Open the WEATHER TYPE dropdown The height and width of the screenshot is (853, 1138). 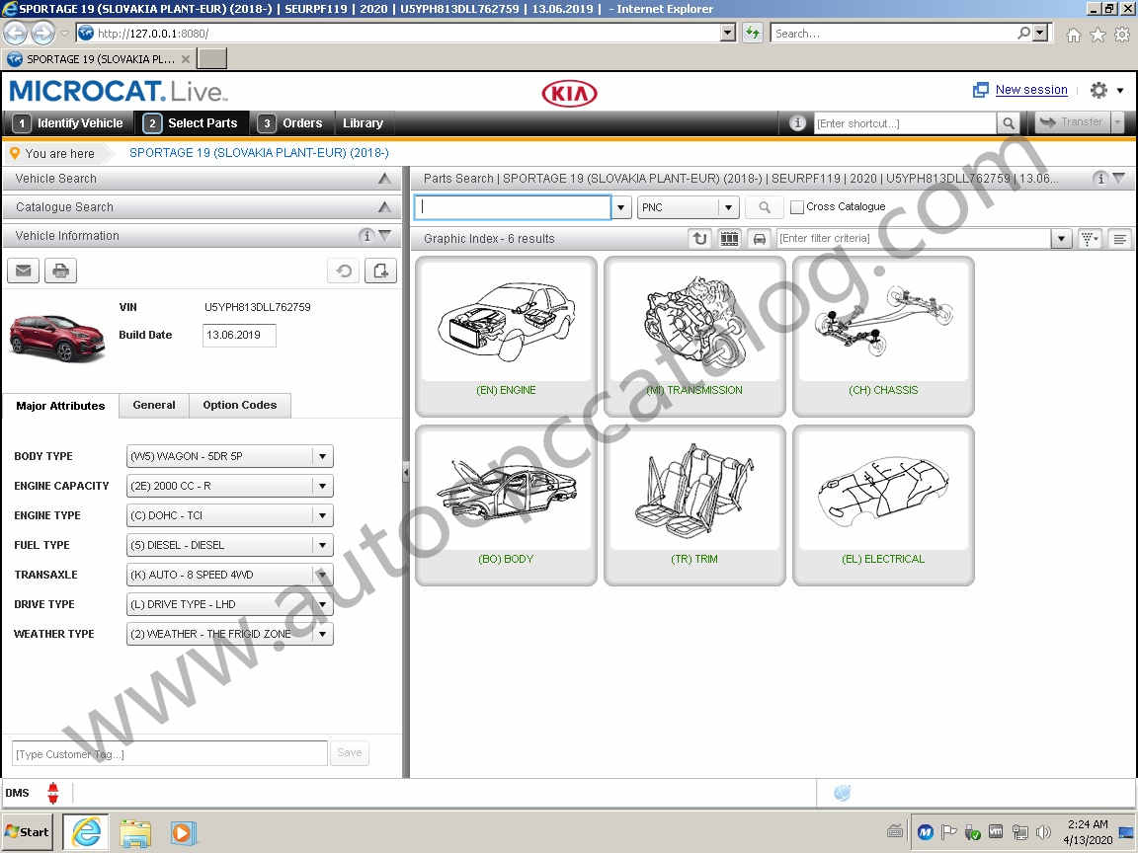point(323,634)
